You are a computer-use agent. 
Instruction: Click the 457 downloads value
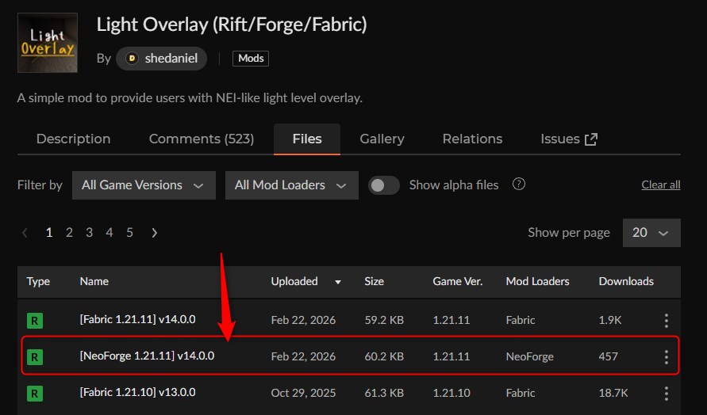609,356
